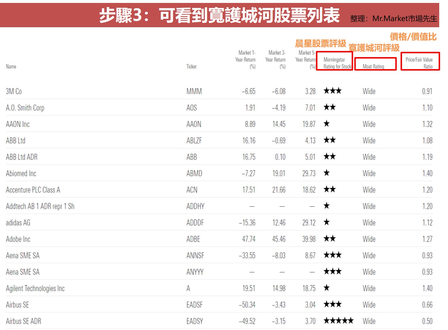448x330 pixels.
Task: Click Price/Fair Value Ratio column header
Action: 419,63
